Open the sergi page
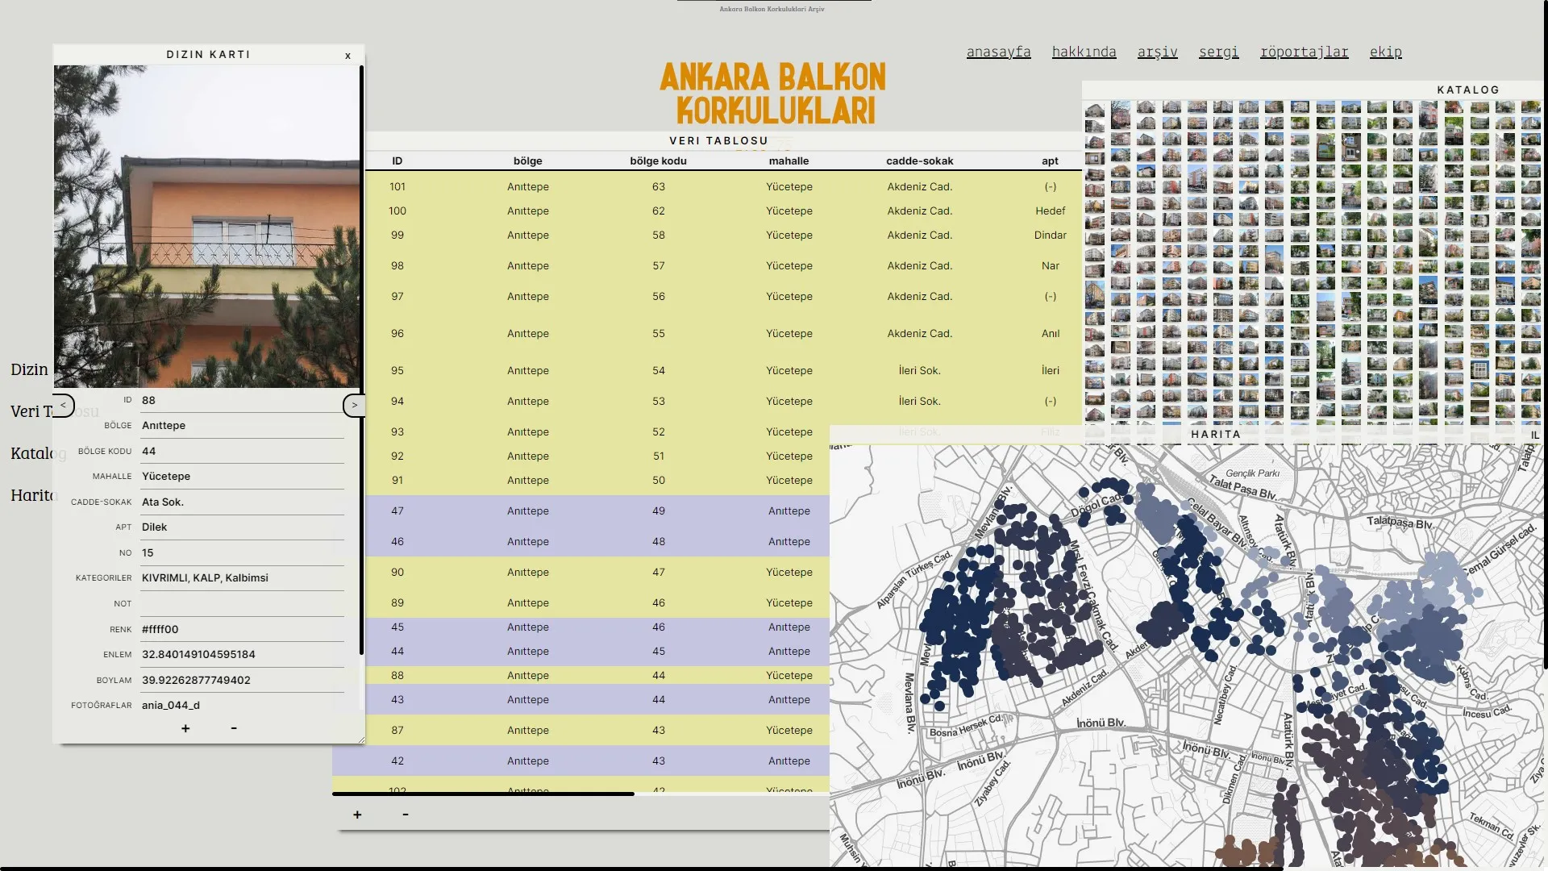Screen dimensions: 1548x871 tap(1218, 52)
